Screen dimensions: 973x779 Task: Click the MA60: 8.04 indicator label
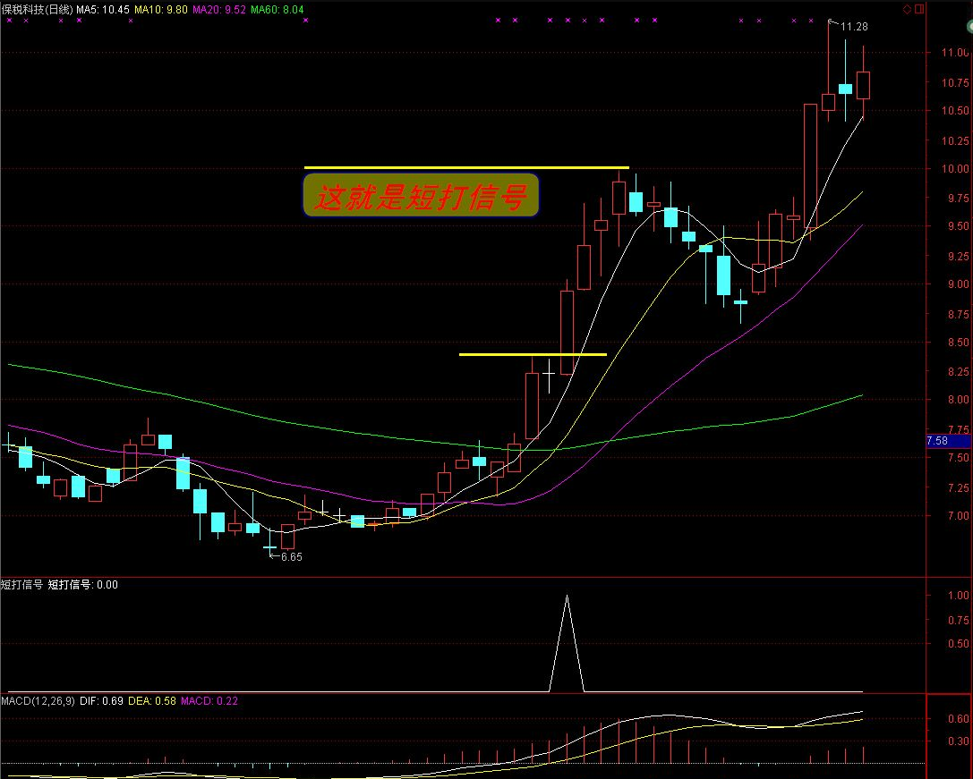point(277,9)
